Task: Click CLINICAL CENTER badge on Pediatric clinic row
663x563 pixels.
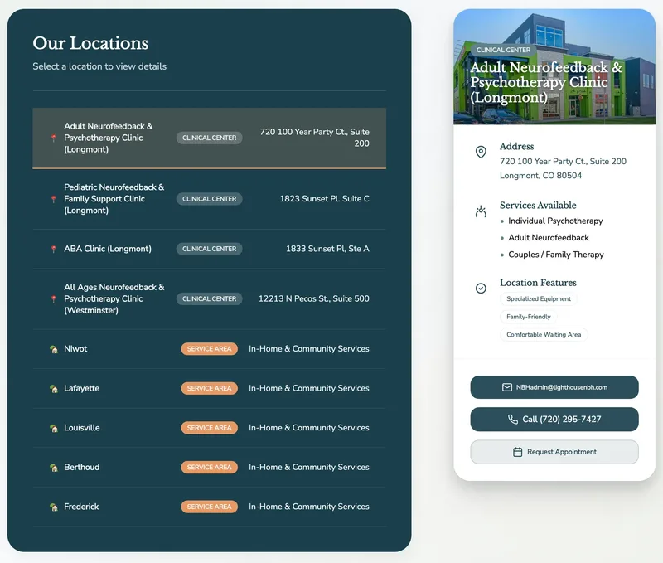Action: point(210,199)
